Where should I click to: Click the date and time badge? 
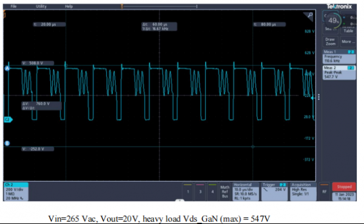[x=344, y=196]
